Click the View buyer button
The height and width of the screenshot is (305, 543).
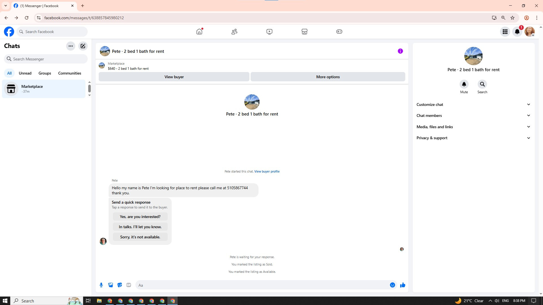pos(174,77)
